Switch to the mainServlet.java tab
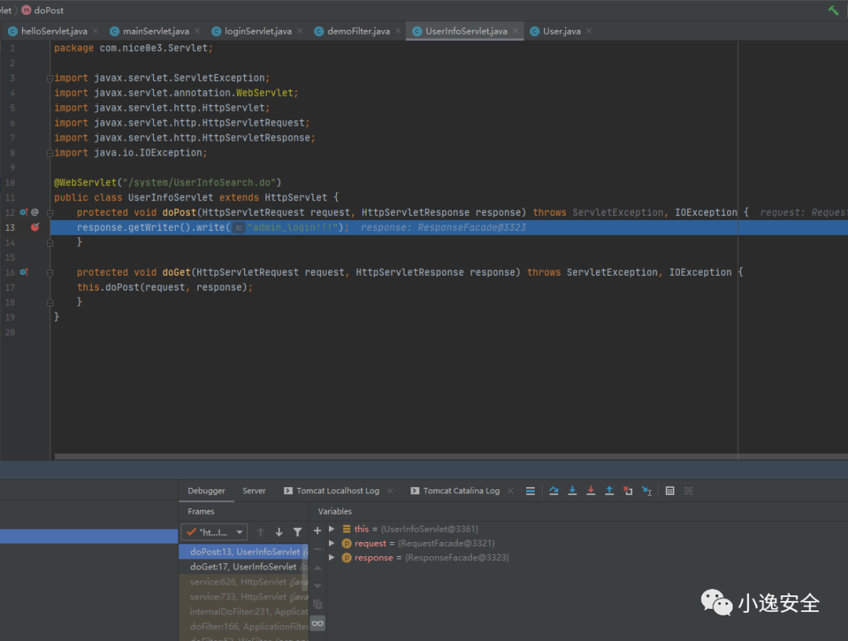The width and height of the screenshot is (848, 641). coord(155,31)
